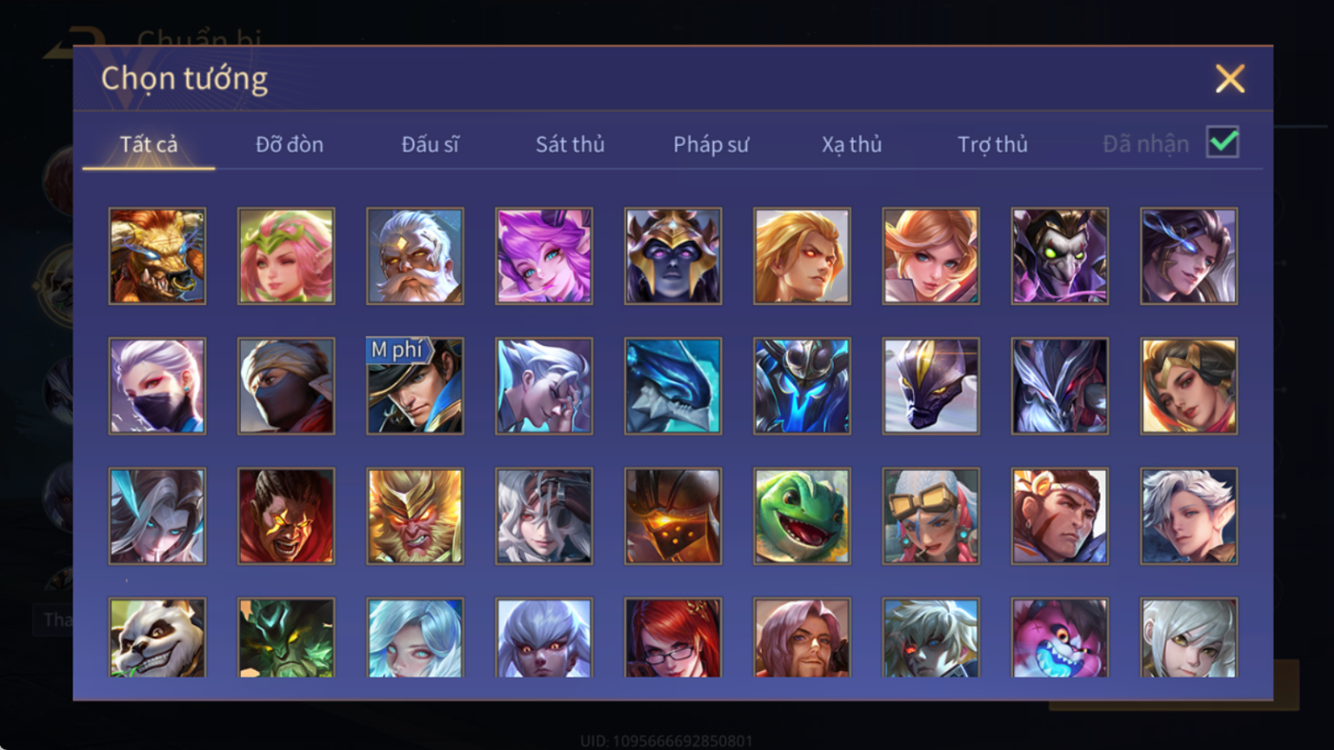This screenshot has height=750, width=1334.
Task: Switch to the Đỡ đòn tab
Action: 290,144
